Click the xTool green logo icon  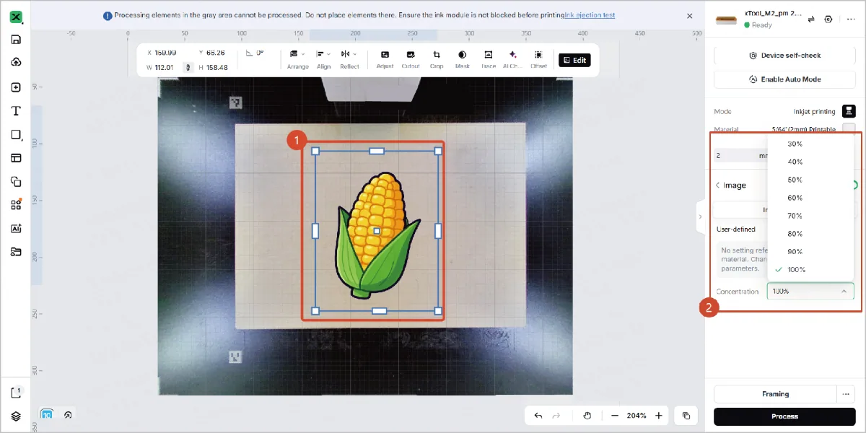(16, 16)
